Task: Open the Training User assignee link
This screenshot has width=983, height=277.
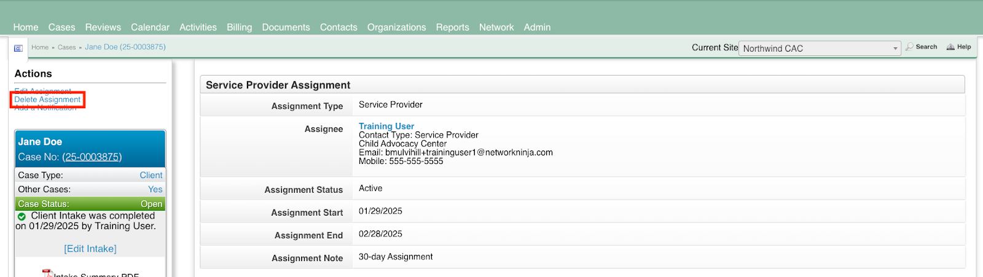Action: coord(386,126)
